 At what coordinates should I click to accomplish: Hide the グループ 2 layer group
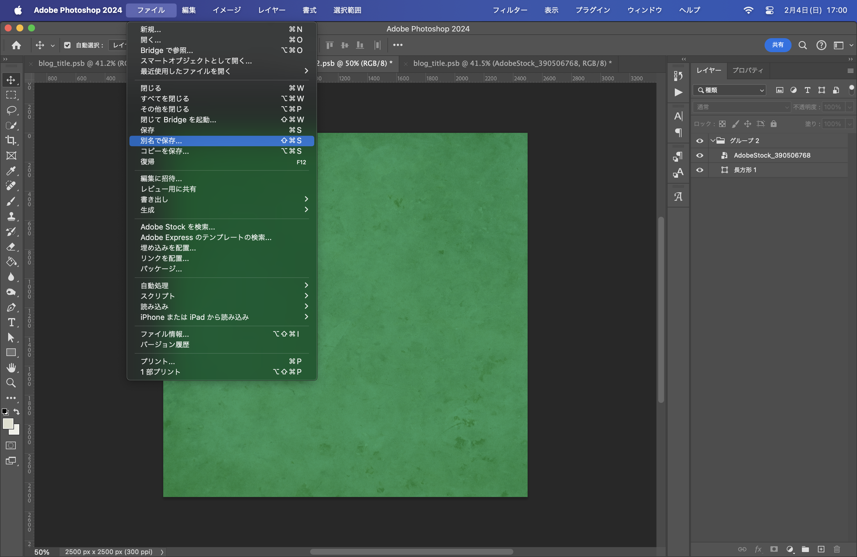(x=699, y=141)
